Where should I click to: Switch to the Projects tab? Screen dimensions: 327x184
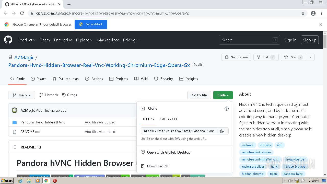[119, 79]
